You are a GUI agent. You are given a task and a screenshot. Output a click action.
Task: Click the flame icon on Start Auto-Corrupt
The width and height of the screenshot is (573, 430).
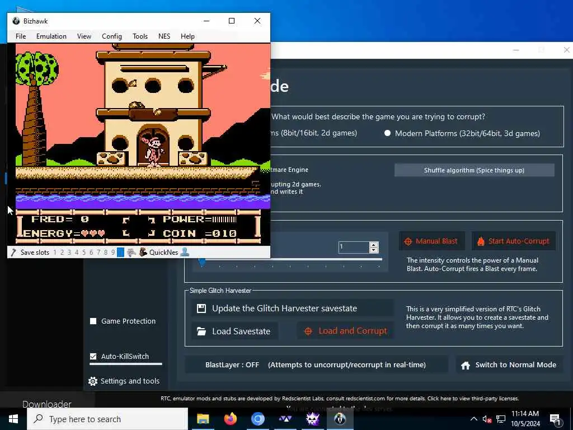click(x=481, y=241)
